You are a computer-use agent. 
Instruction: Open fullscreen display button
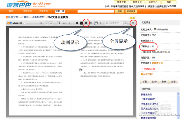(133, 23)
